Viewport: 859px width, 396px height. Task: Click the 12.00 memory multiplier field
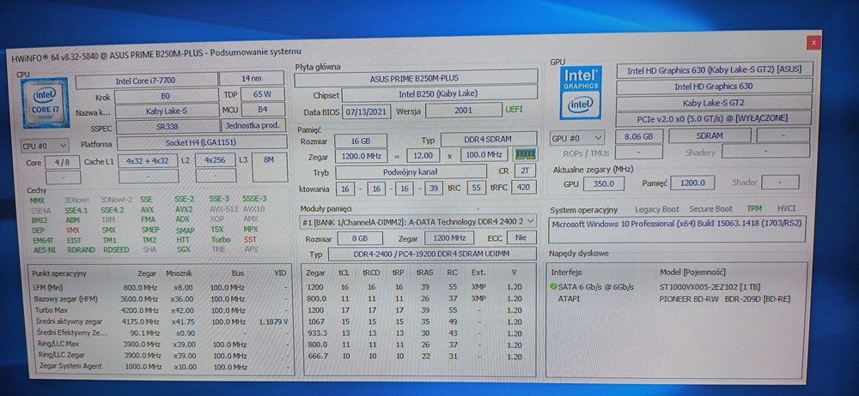click(x=423, y=155)
